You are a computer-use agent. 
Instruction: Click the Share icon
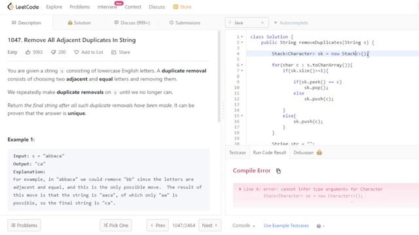[114, 52]
